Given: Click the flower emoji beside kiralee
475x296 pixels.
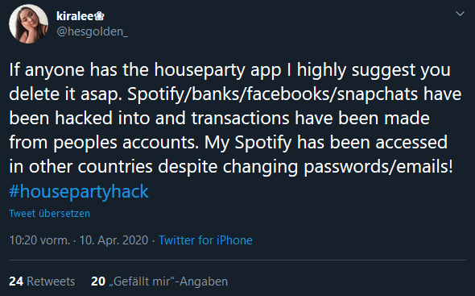Looking at the screenshot, I should (99, 16).
